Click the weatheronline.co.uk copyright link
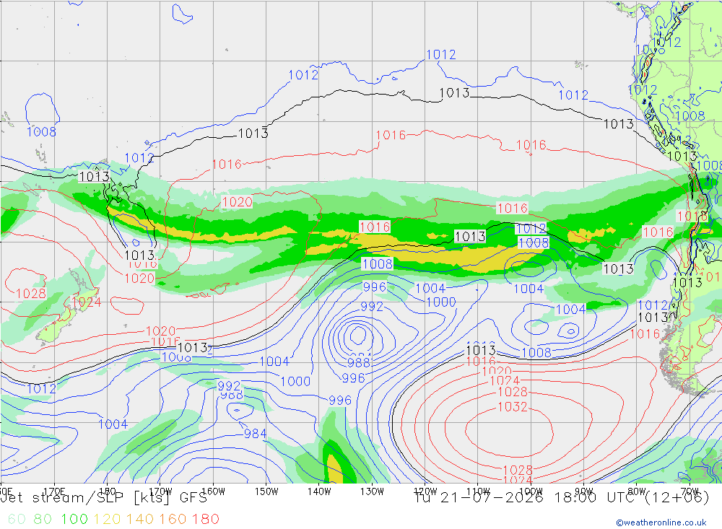The image size is (722, 529). coord(661,523)
